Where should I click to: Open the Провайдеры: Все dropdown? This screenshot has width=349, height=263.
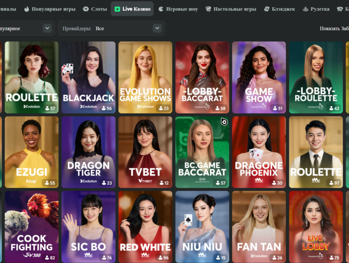coord(111,28)
